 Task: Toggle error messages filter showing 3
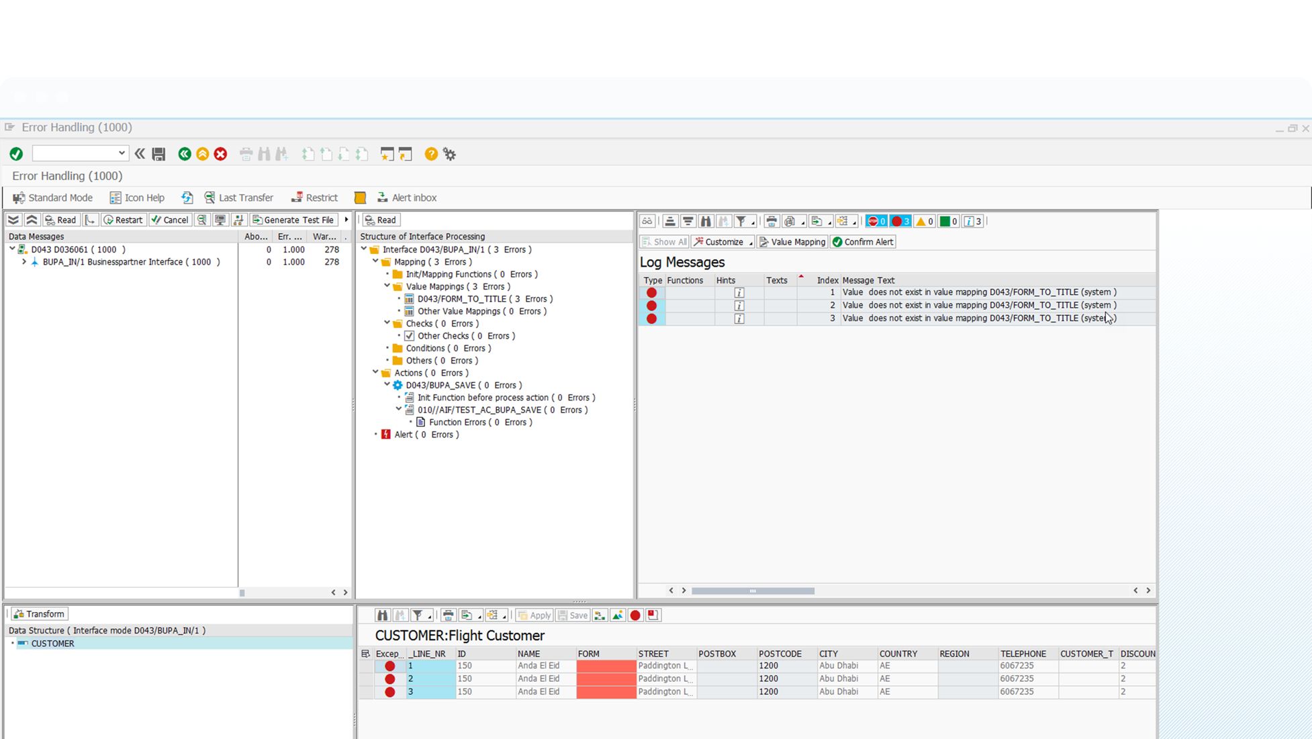(900, 221)
